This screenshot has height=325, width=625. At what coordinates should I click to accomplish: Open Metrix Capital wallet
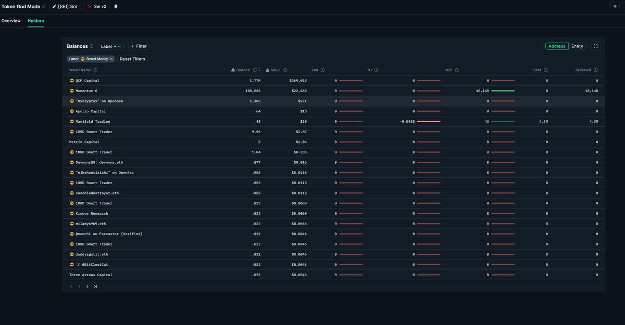pyautogui.click(x=84, y=142)
